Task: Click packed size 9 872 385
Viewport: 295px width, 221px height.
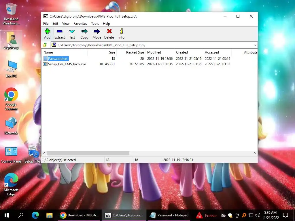Action: click(x=137, y=64)
